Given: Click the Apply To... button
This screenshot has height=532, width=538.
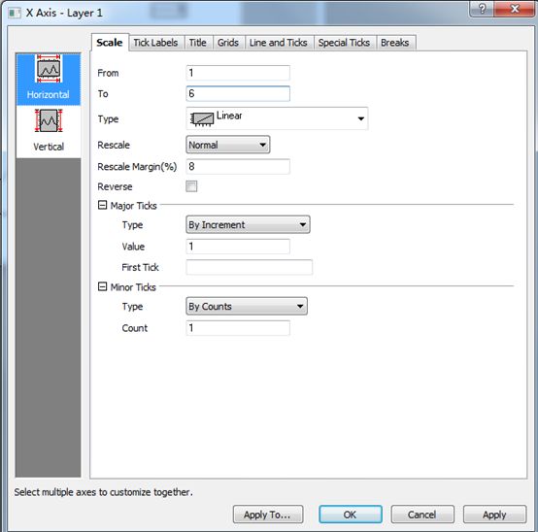Looking at the screenshot, I should (x=268, y=515).
